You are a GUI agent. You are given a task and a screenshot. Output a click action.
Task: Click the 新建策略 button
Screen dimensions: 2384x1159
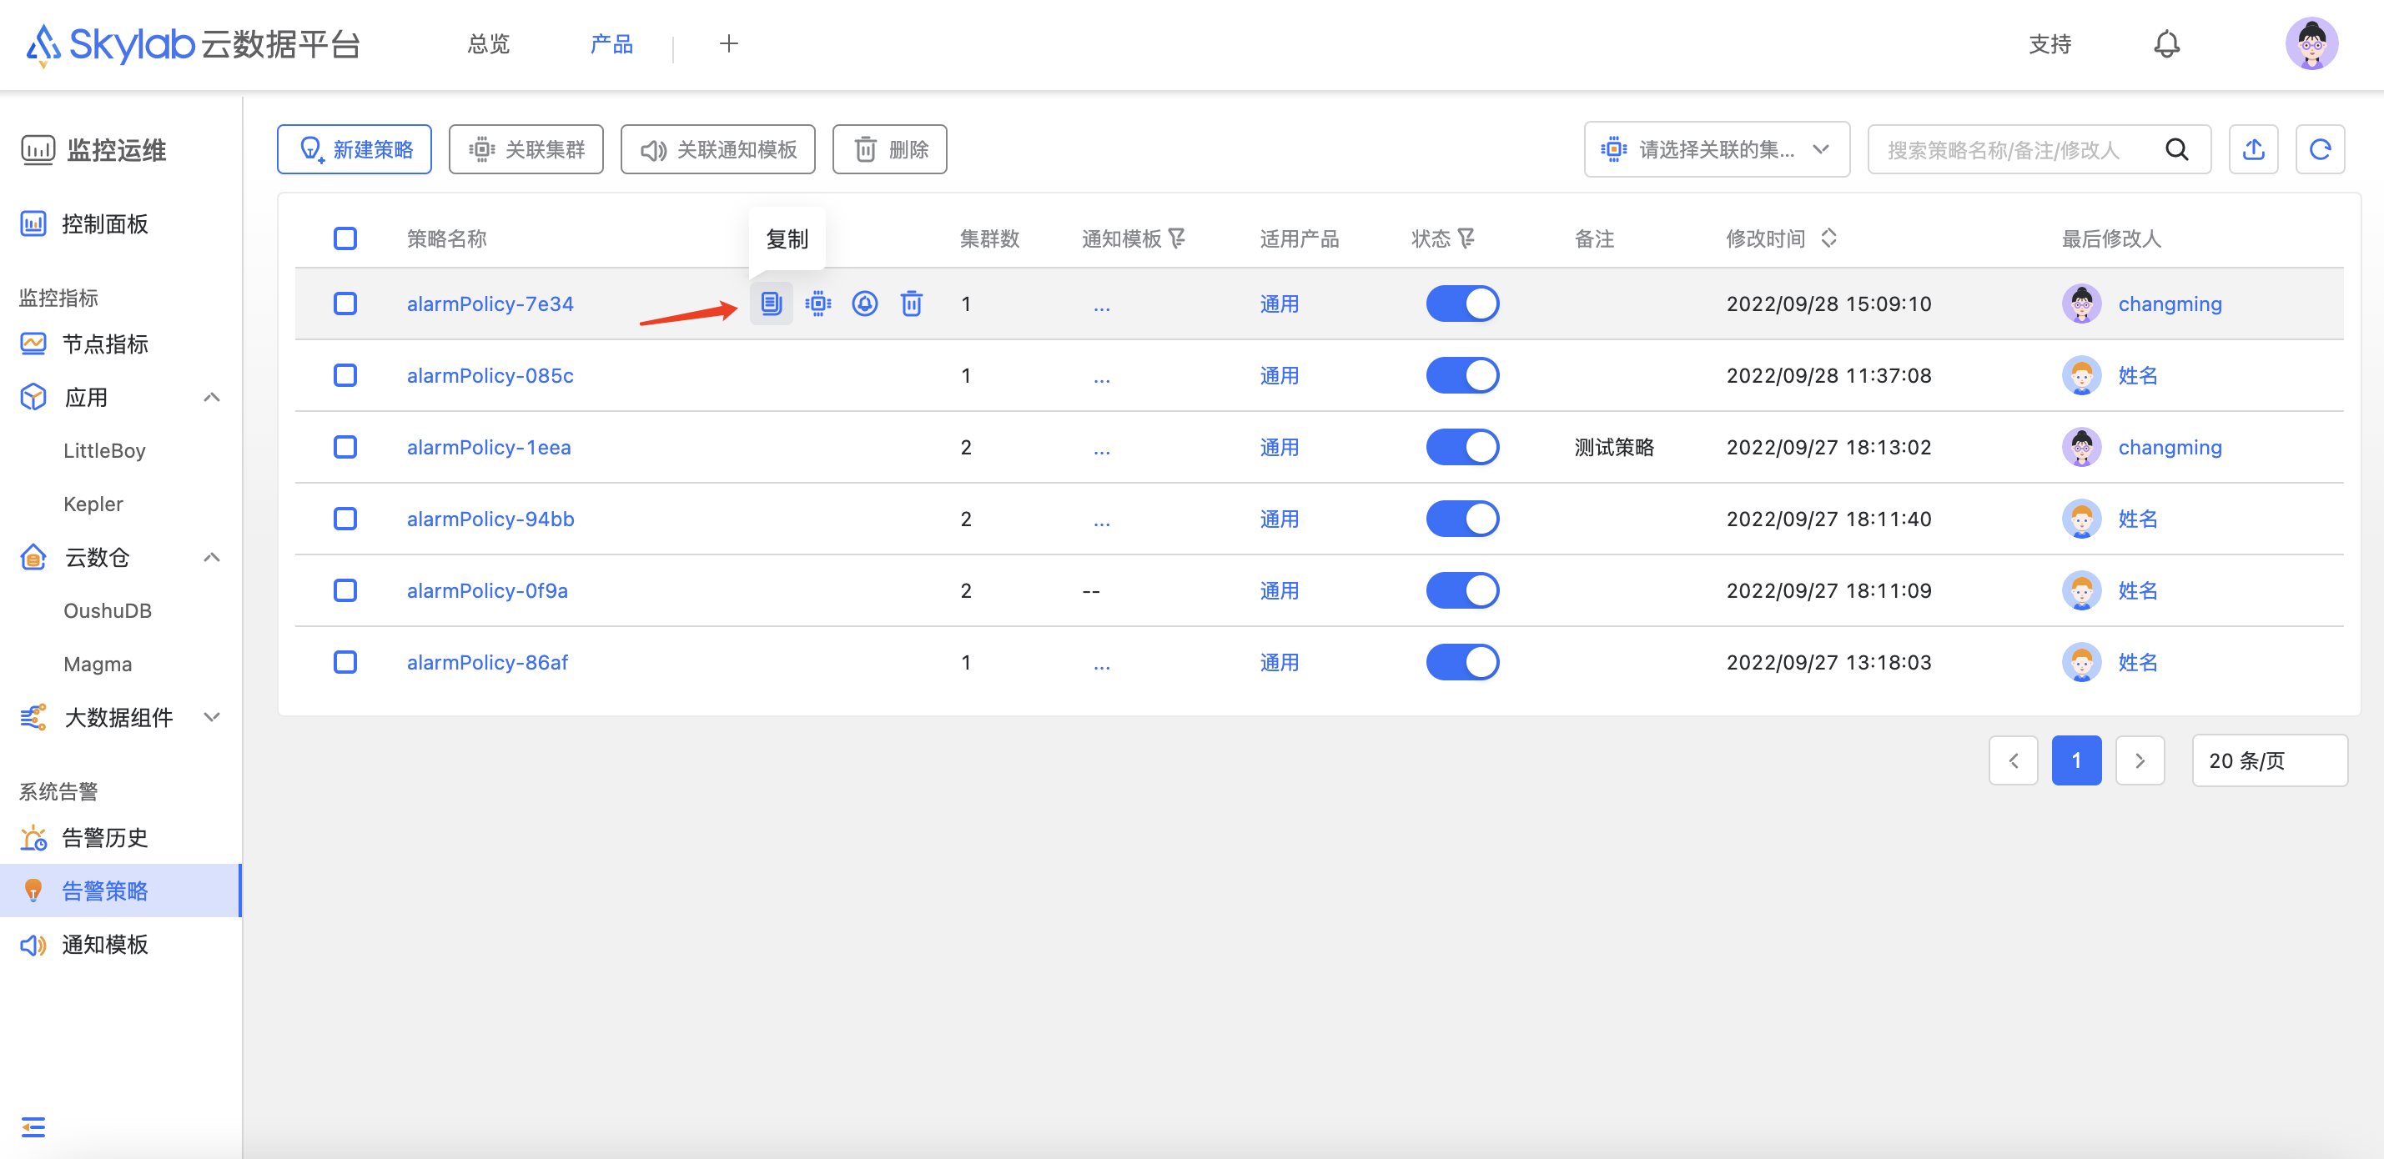355,150
